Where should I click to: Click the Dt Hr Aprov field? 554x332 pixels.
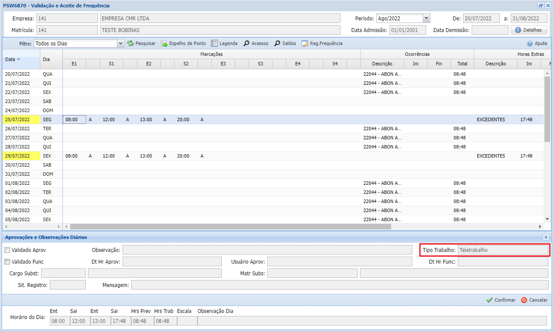[x=172, y=261]
